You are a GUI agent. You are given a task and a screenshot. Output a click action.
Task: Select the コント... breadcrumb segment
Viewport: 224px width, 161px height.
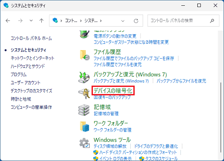click(x=71, y=21)
